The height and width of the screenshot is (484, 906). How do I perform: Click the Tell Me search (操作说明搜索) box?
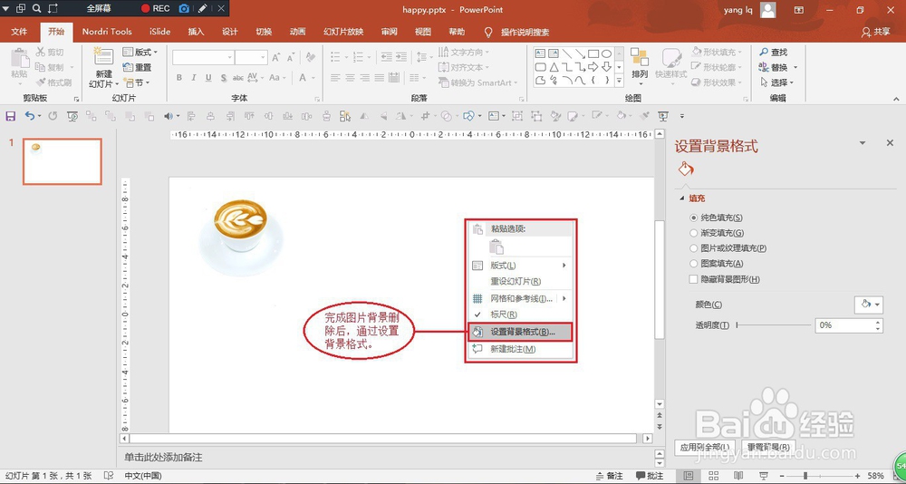click(525, 33)
